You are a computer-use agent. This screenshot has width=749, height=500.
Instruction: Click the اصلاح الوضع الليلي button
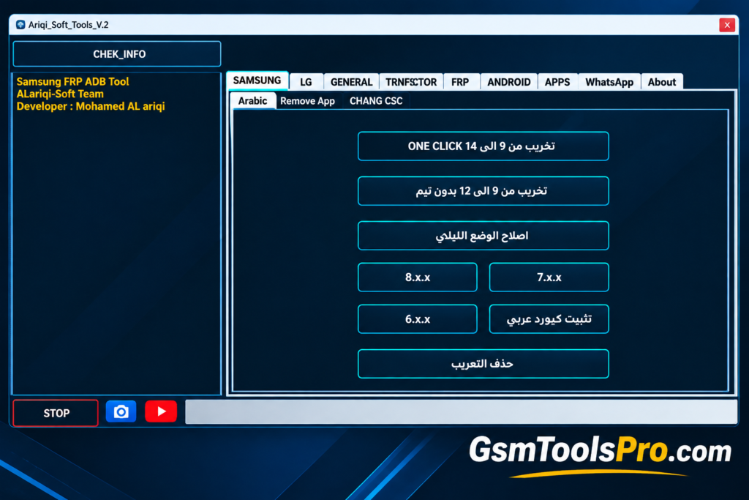(483, 236)
